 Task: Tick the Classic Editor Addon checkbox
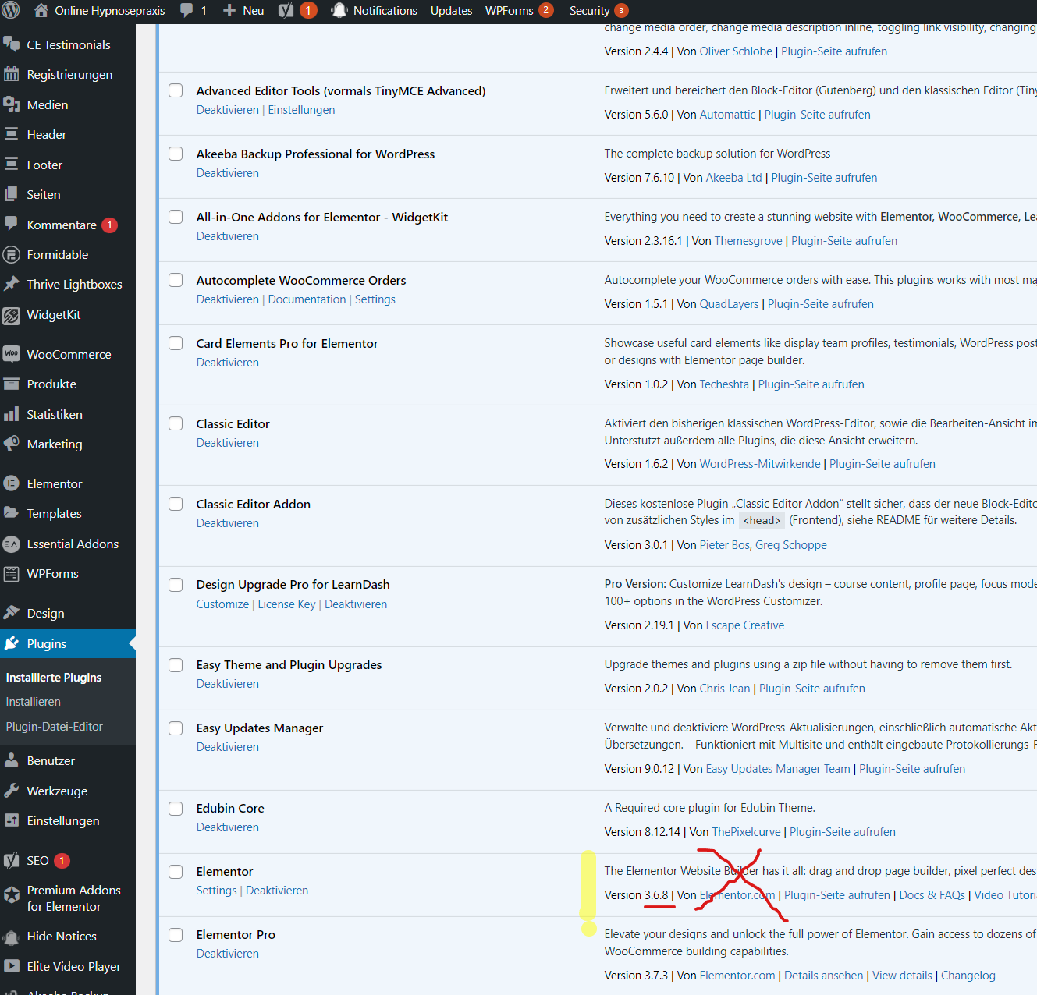[176, 504]
